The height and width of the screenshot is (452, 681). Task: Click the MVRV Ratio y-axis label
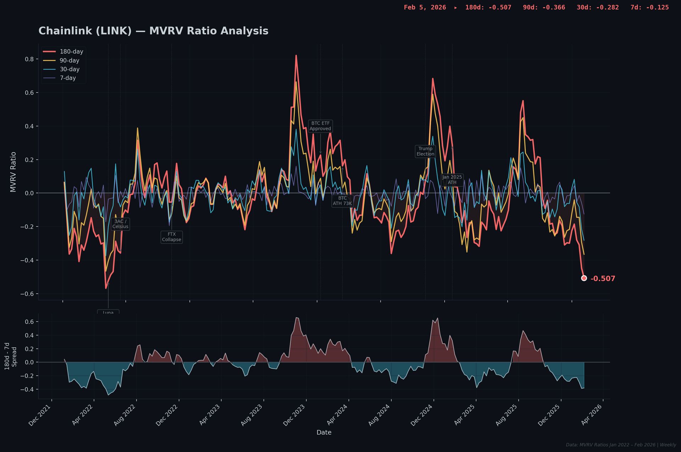(x=13, y=172)
